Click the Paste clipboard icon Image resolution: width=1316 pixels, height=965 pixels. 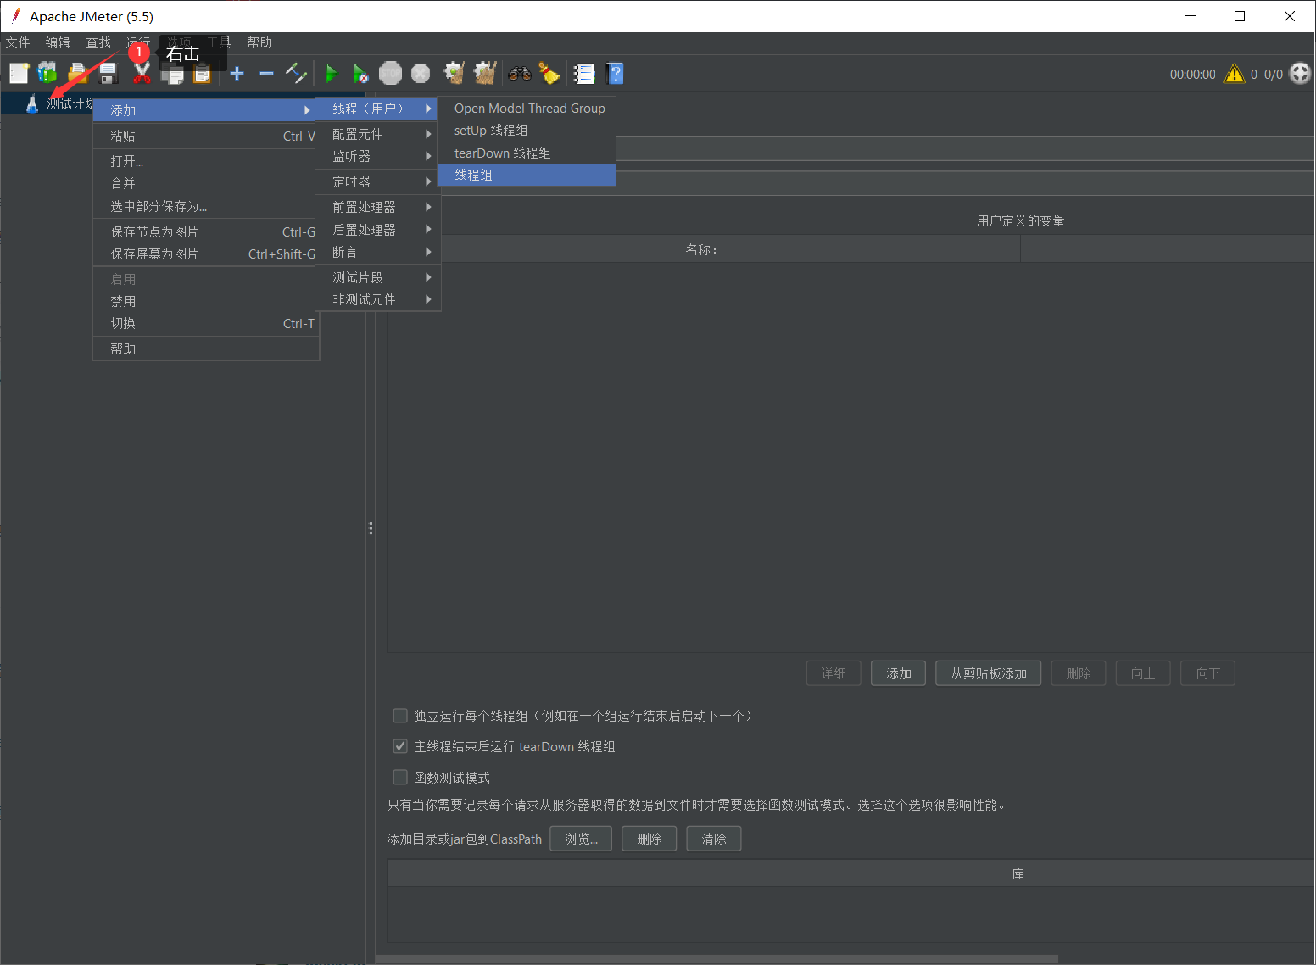(x=202, y=74)
